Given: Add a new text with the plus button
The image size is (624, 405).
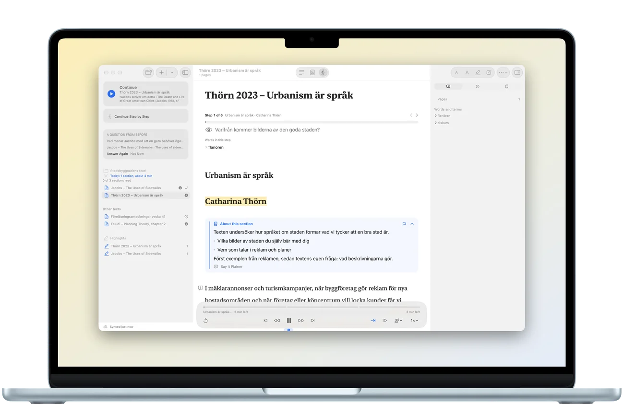Looking at the screenshot, I should tap(162, 72).
